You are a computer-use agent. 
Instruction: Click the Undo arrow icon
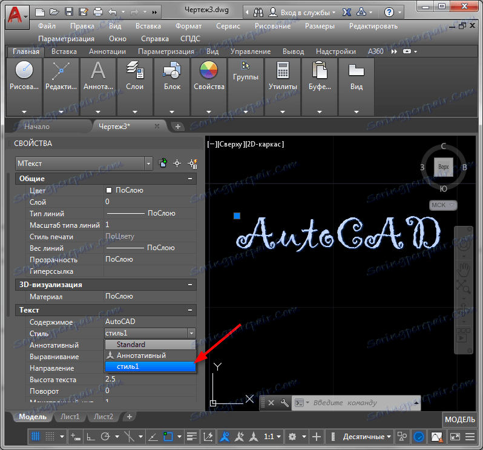pos(113,12)
